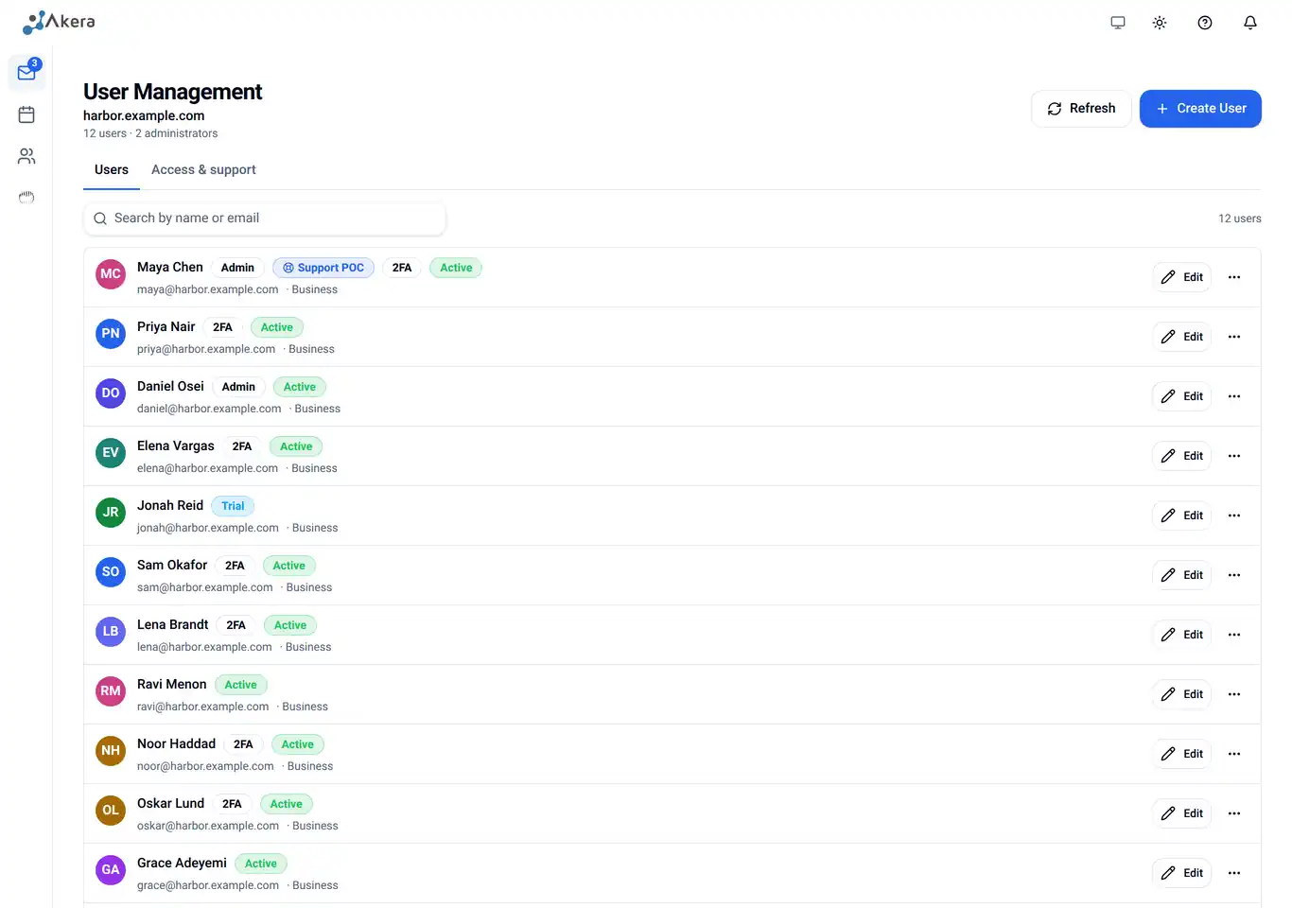Edit Grace Adeyemi's account

(1181, 873)
